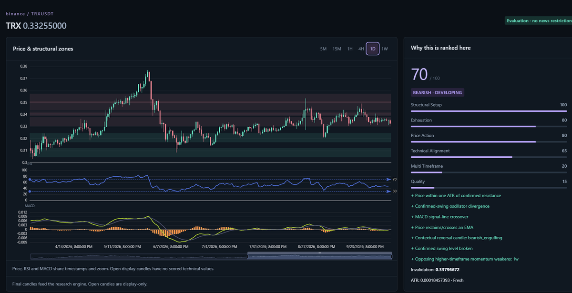Screen dimensions: 572x293
Task: Click the TRX 0.33255000 price heading
Action: tap(36, 26)
